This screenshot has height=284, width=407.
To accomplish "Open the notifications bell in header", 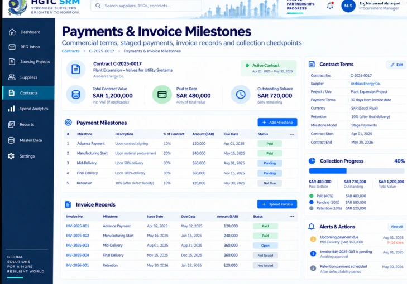I will tap(330, 6).
